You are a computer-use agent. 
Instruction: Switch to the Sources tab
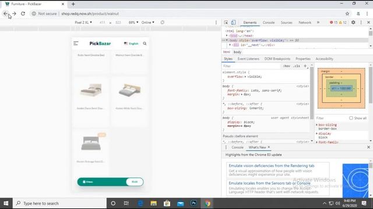point(286,22)
